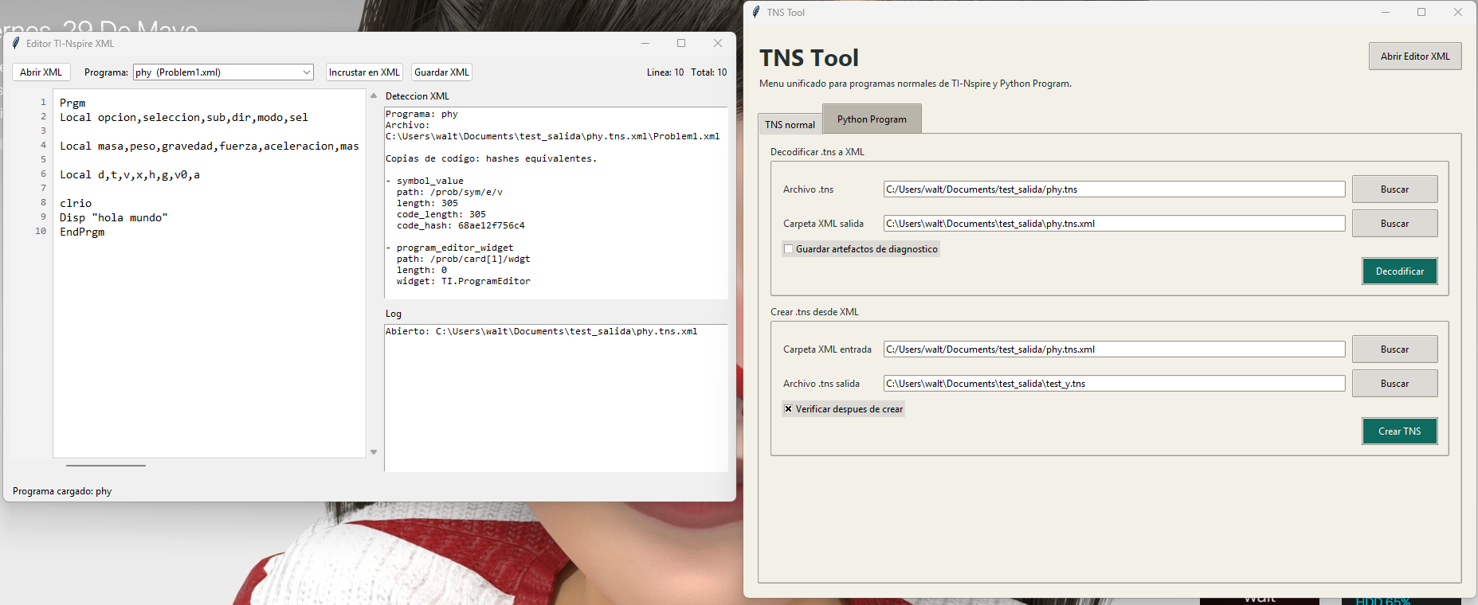Click "Copias de codigo: hashes equivalentes." line

click(491, 158)
